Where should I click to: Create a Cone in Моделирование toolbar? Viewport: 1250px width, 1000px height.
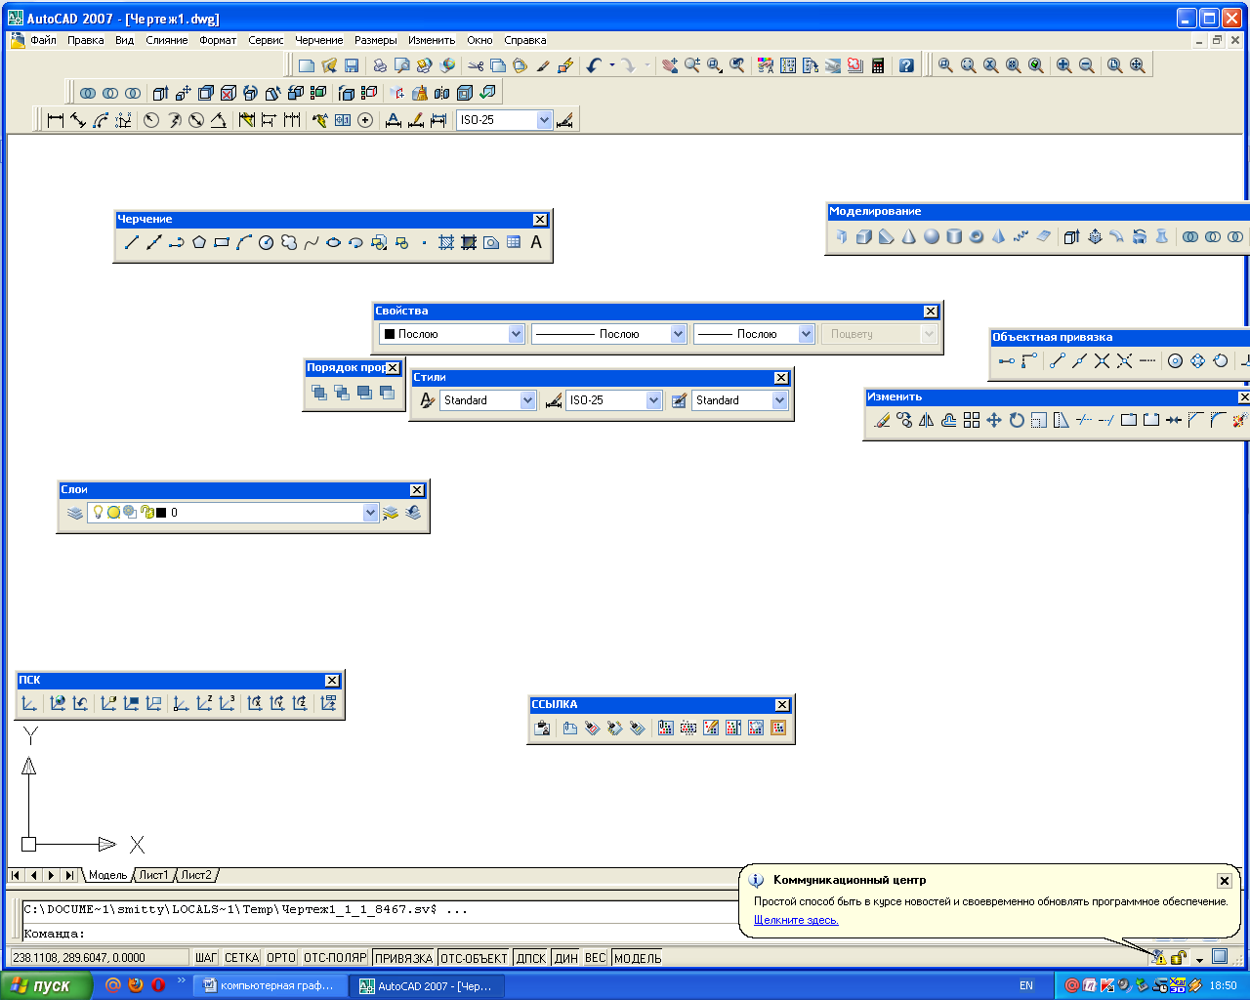pyautogui.click(x=909, y=236)
